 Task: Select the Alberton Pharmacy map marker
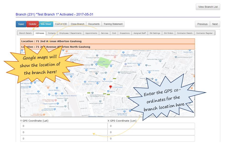pyautogui.click(x=115, y=57)
